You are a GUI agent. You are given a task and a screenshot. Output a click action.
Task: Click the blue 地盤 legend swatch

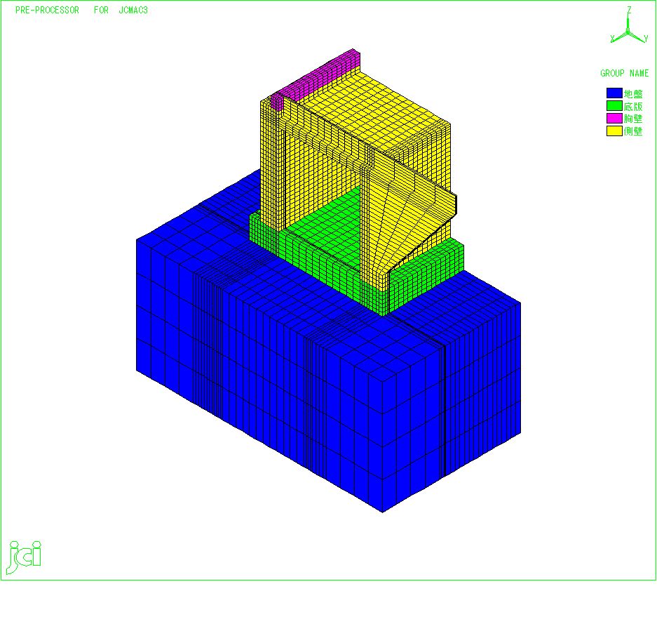tap(614, 93)
